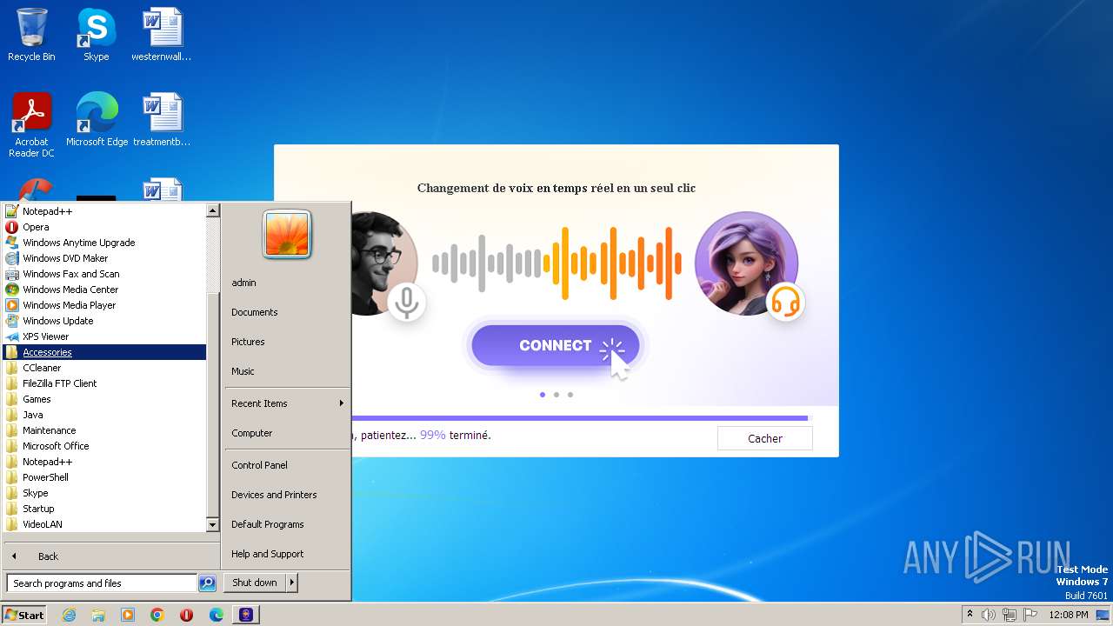This screenshot has width=1113, height=626.
Task: Click the network tray icon
Action: click(1010, 615)
